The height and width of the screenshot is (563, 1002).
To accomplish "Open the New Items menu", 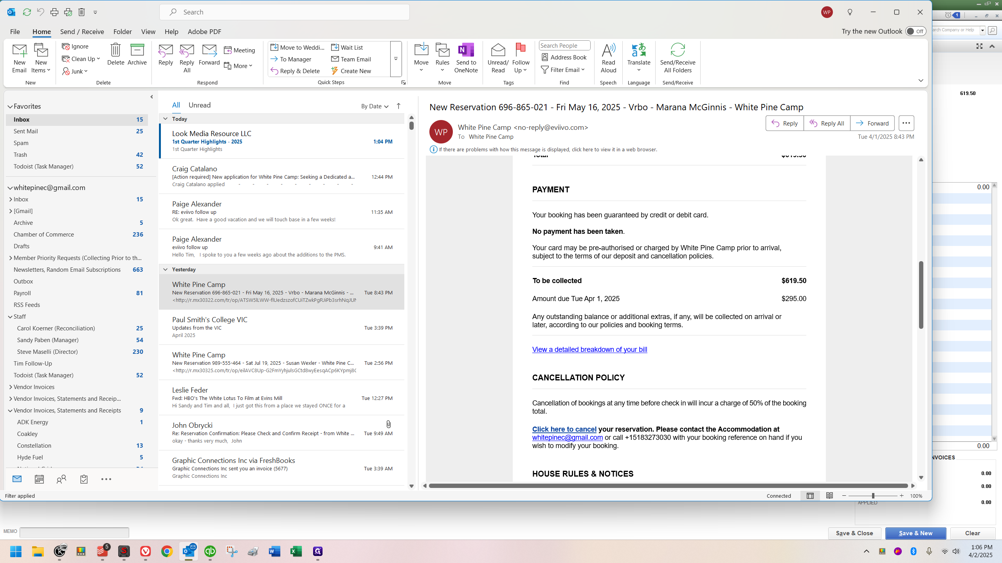I will 41,58.
